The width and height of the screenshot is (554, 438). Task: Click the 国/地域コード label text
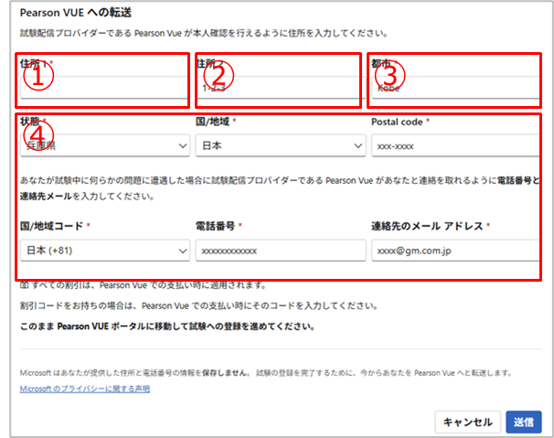51,226
